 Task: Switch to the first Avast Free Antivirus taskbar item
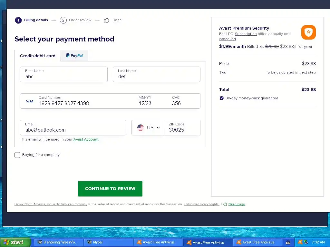pyautogui.click(x=158, y=242)
